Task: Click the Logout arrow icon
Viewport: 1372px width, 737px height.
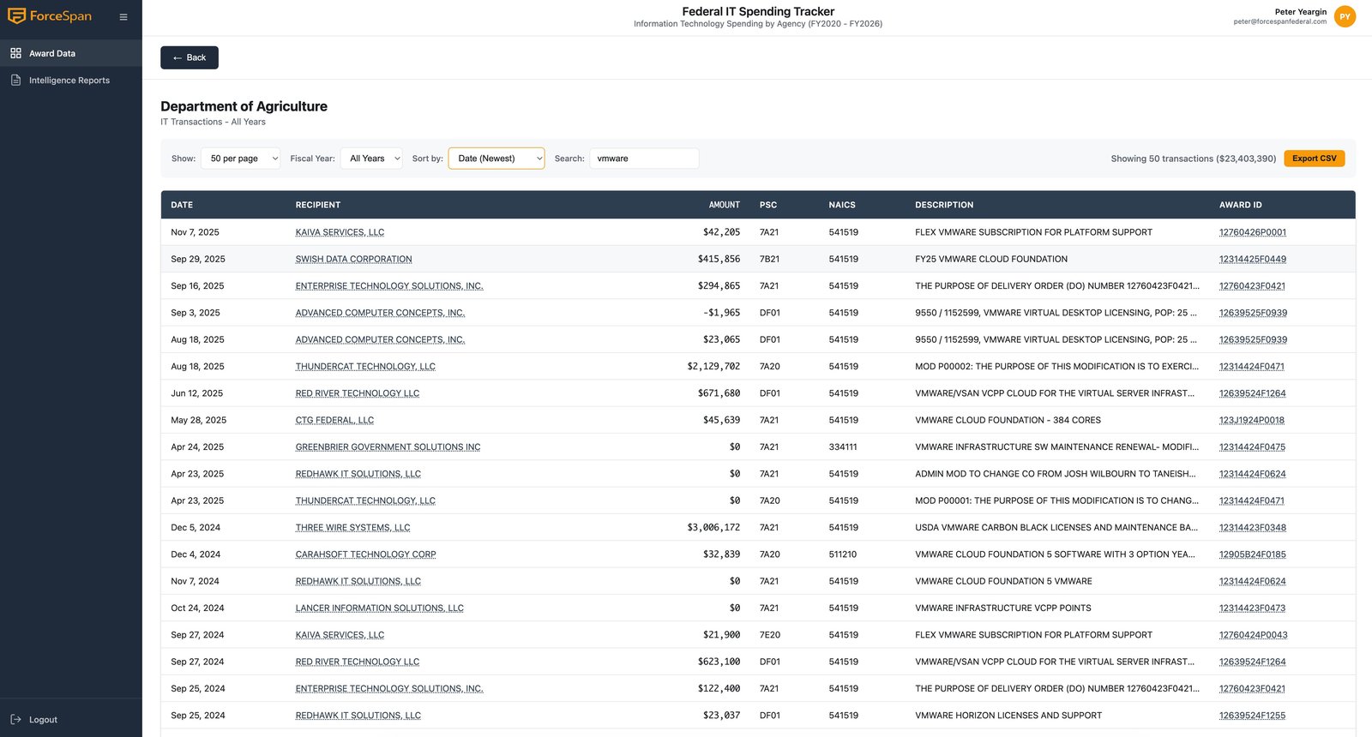Action: coord(15,719)
